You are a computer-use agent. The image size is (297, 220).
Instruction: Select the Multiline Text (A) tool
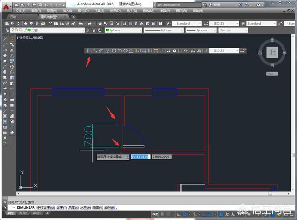pyautogui.click(x=5, y=138)
